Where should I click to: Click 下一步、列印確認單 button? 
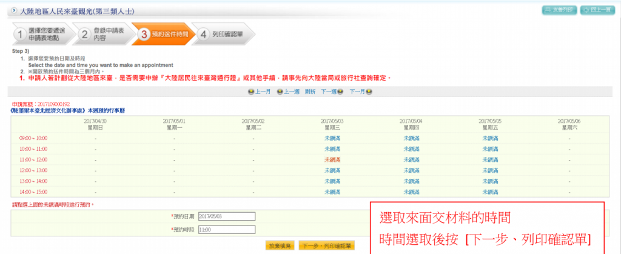(327, 246)
